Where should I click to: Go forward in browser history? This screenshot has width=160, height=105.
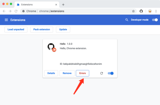tap(10, 11)
